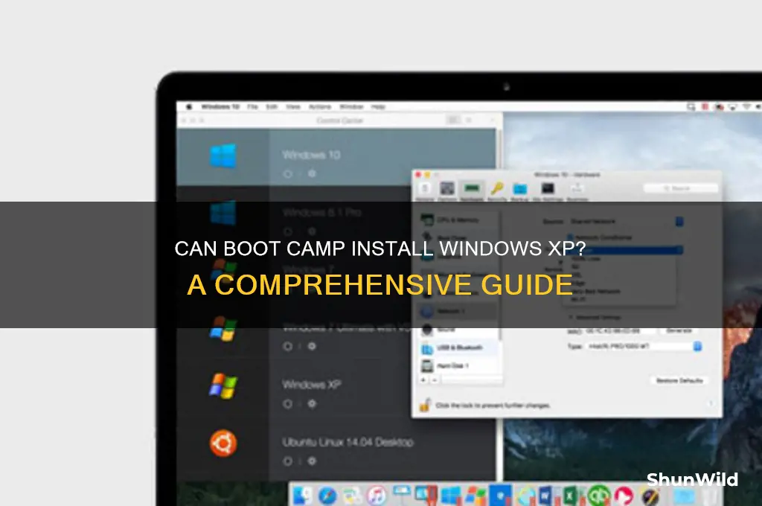Screen dimensions: 762x506
Task: Open the Help menu
Action: pyautogui.click(x=378, y=106)
